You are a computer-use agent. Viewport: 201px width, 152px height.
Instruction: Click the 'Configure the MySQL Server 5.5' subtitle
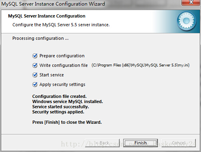pyautogui.click(x=61, y=25)
